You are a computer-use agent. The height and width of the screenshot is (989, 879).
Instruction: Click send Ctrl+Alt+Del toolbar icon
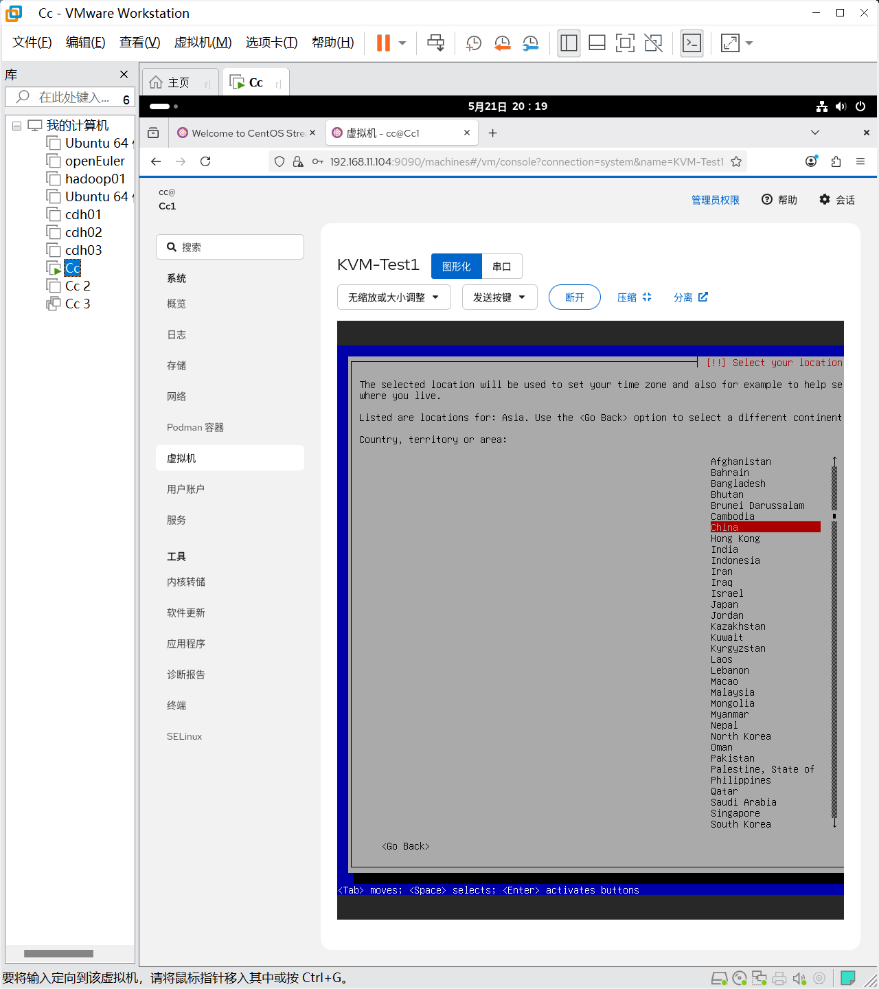(435, 43)
